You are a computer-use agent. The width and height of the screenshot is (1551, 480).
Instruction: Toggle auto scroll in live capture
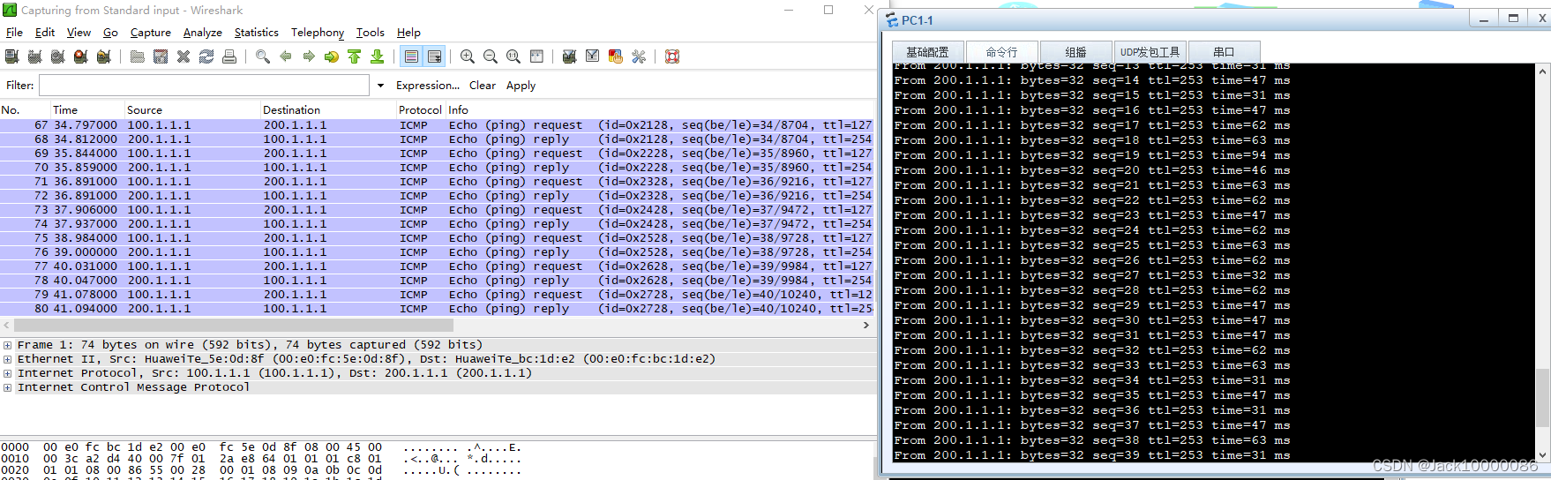click(434, 56)
